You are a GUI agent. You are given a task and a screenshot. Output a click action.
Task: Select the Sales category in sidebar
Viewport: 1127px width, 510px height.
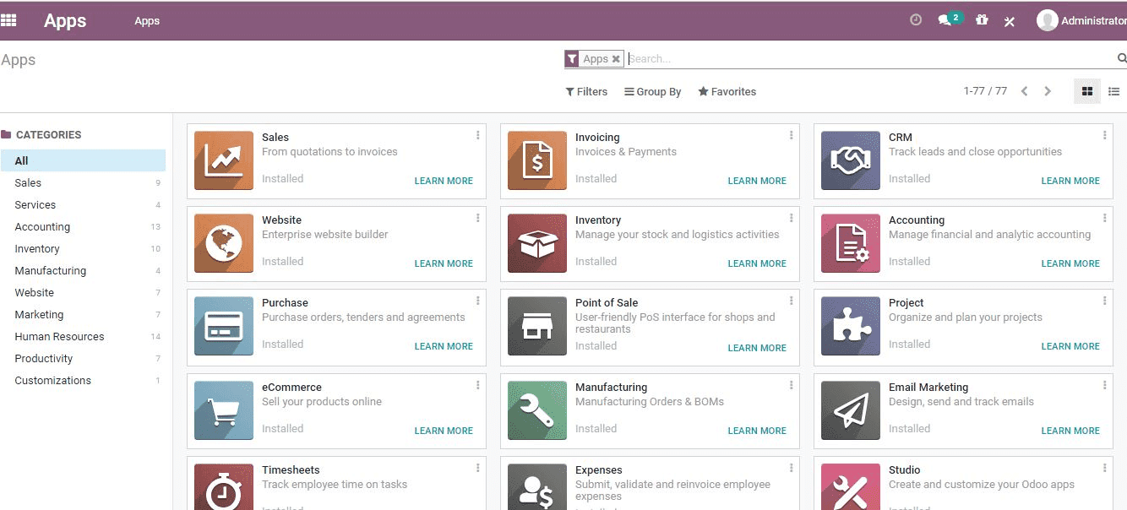[x=83, y=182]
